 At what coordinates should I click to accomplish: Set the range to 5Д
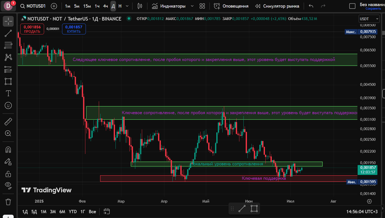[x=34, y=211]
